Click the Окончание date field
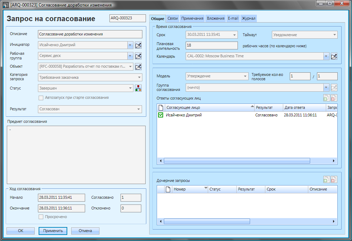Image resolution: width=352 pixels, height=241 pixels. tap(62, 208)
